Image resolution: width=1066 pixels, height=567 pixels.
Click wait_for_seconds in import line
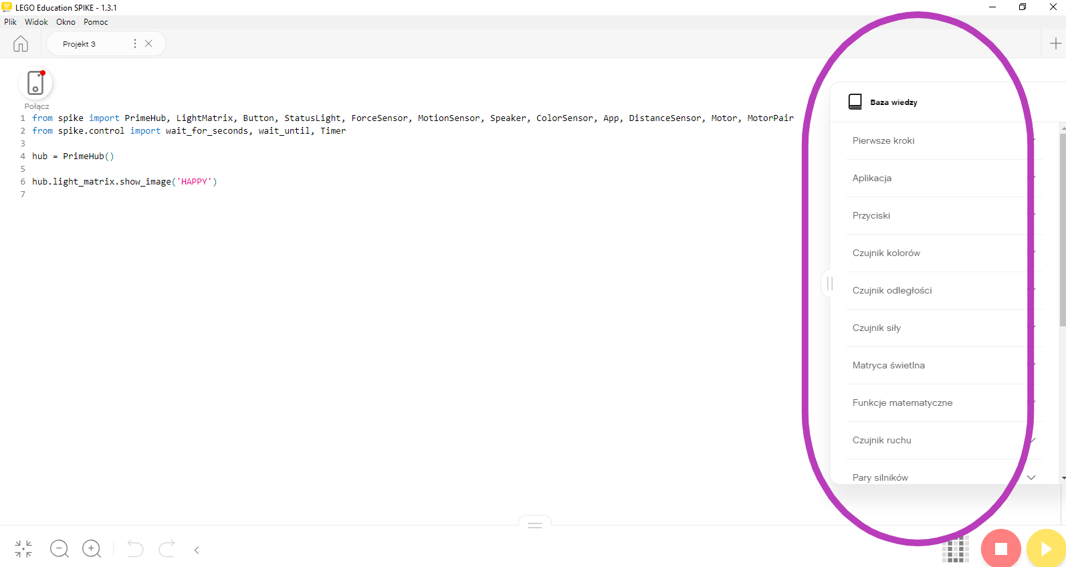pyautogui.click(x=207, y=131)
